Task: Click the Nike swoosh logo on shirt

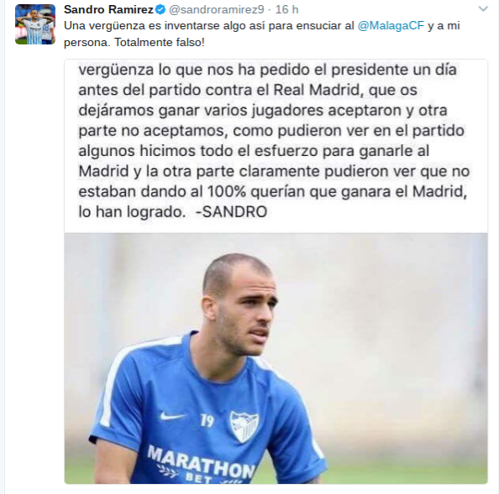Action: point(172,416)
